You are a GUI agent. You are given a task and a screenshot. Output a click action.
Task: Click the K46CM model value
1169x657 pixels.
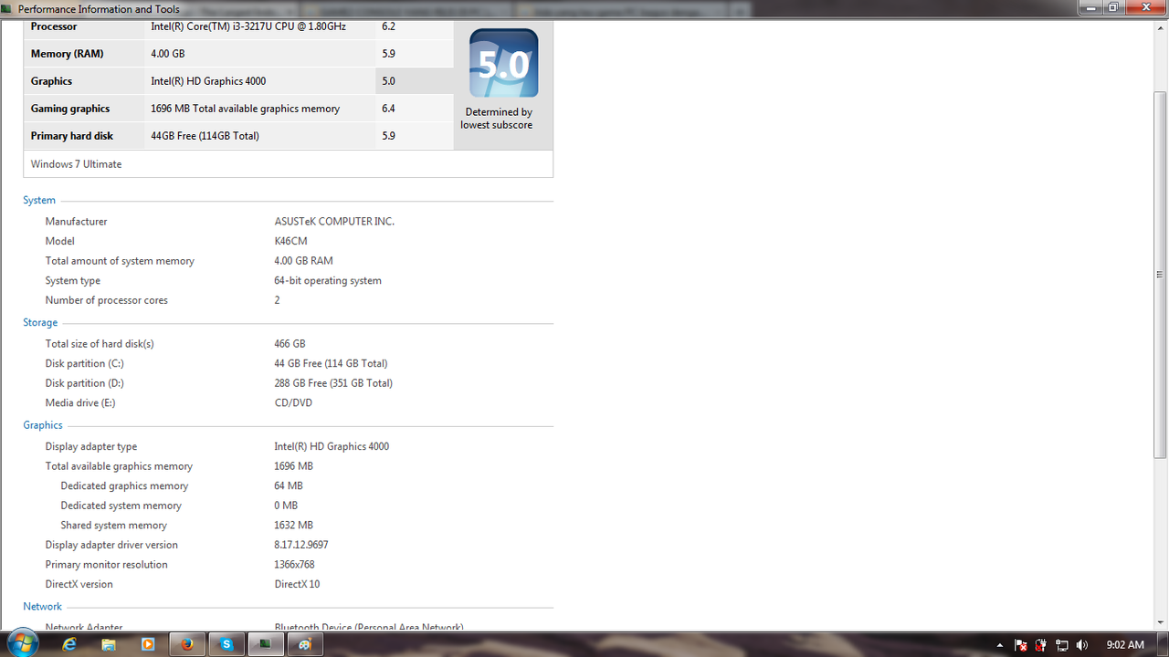(290, 242)
